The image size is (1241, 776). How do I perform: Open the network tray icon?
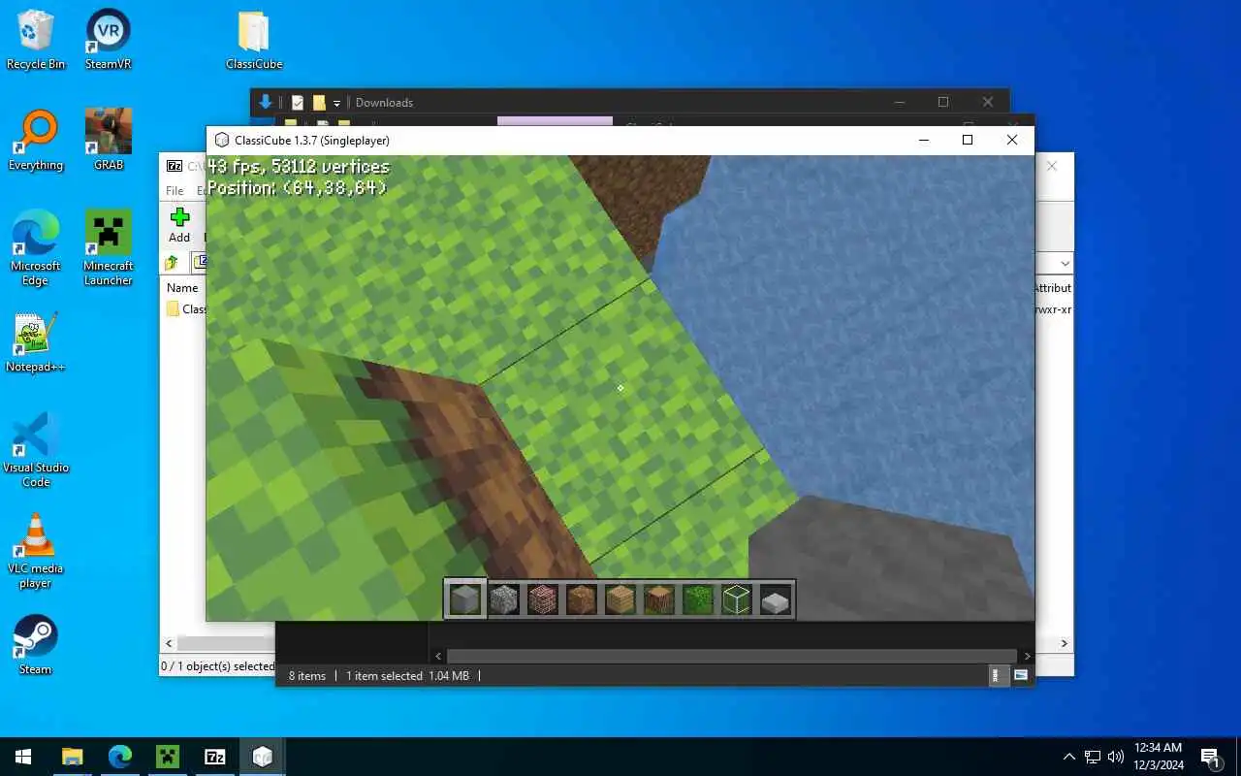tap(1093, 757)
